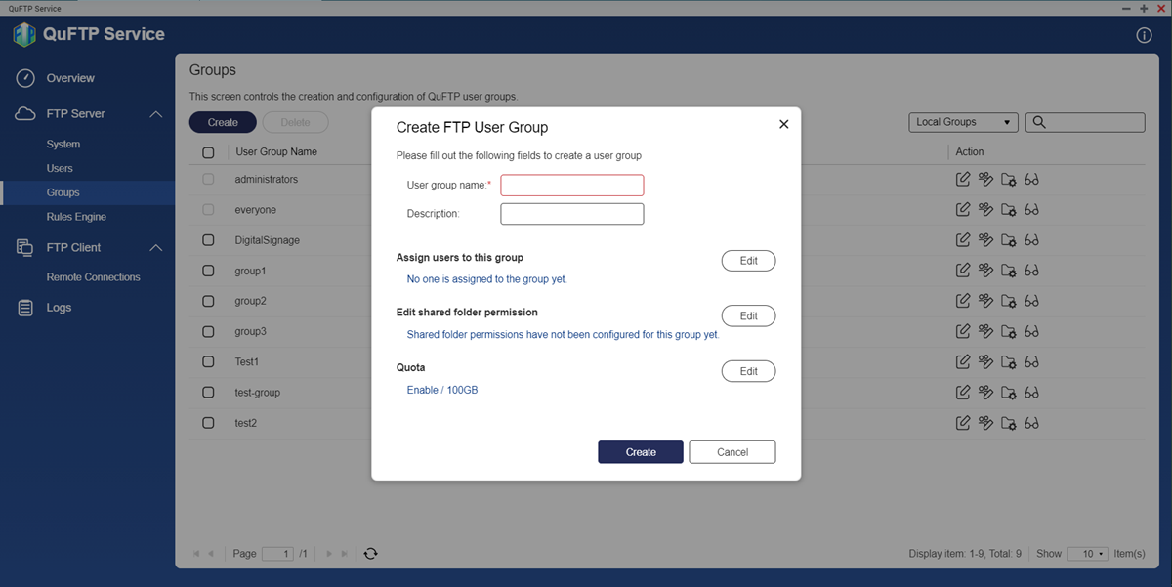Open edit group members icon for DigitalSignage

pos(985,240)
